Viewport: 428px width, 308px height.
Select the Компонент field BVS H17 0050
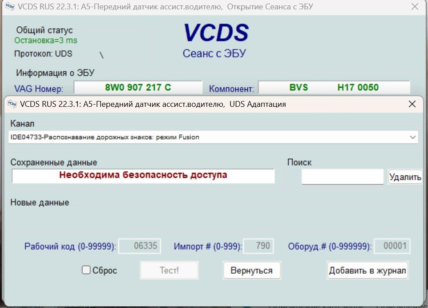[334, 87]
